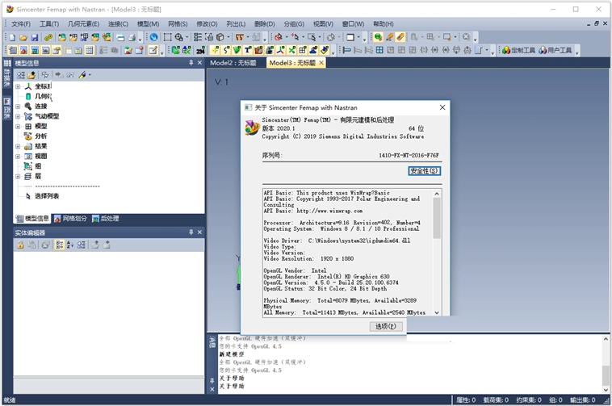Toggle pin on 实体编辑器 panel
Viewport: 612px width, 406px height.
(191, 232)
